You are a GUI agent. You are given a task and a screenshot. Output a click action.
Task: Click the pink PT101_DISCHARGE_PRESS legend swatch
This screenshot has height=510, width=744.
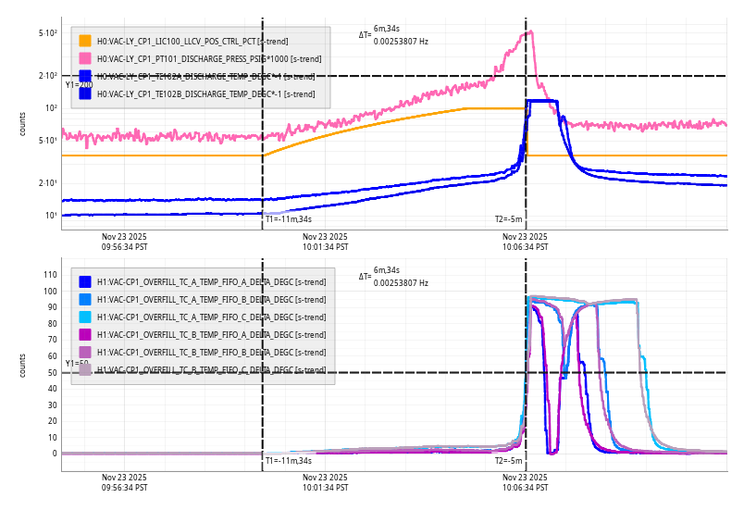click(85, 58)
